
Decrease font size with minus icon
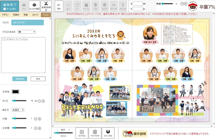[39, 101]
